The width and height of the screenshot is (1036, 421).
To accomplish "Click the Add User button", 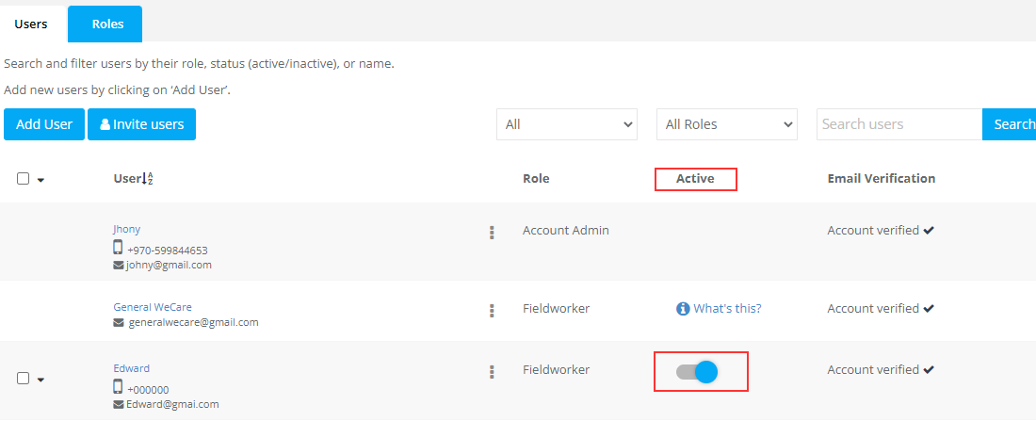I will (44, 124).
